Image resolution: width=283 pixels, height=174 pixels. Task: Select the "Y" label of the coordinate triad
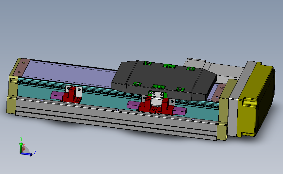(x=21, y=139)
